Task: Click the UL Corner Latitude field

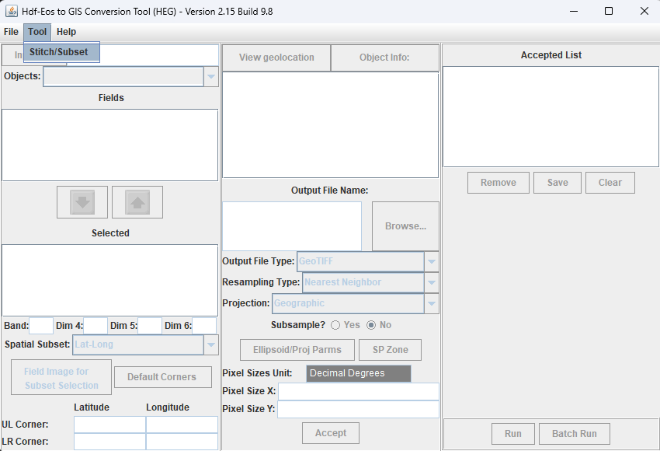Action: (x=109, y=425)
